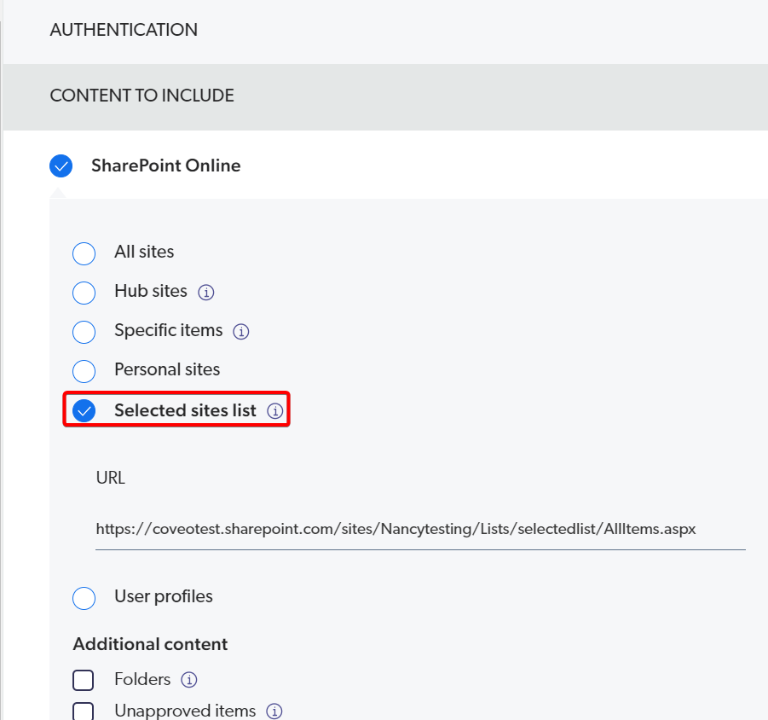The height and width of the screenshot is (720, 768).
Task: Choose the User profiles radio button
Action: point(84,598)
